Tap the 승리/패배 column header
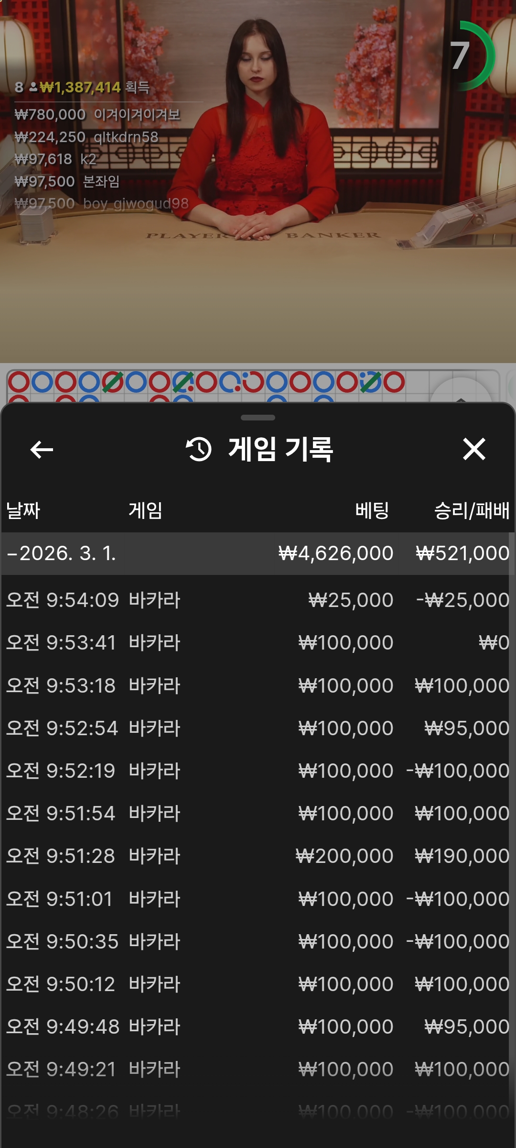The image size is (516, 1148). tap(471, 510)
